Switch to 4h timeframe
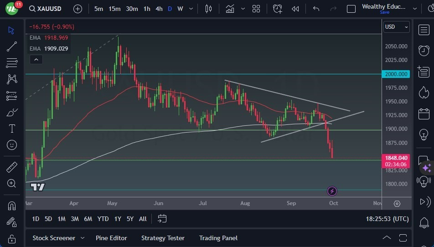This screenshot has height=247, width=434. pyautogui.click(x=159, y=9)
